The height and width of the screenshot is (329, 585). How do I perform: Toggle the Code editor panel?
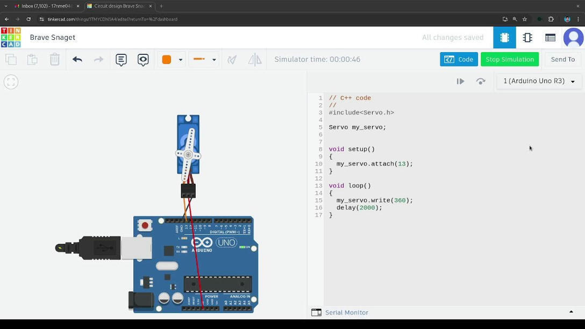[x=459, y=60]
